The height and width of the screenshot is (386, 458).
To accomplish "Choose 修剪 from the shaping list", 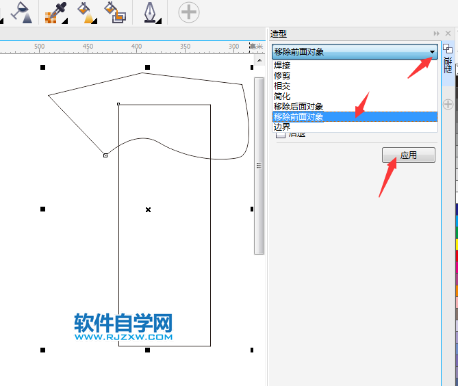I will pos(355,75).
